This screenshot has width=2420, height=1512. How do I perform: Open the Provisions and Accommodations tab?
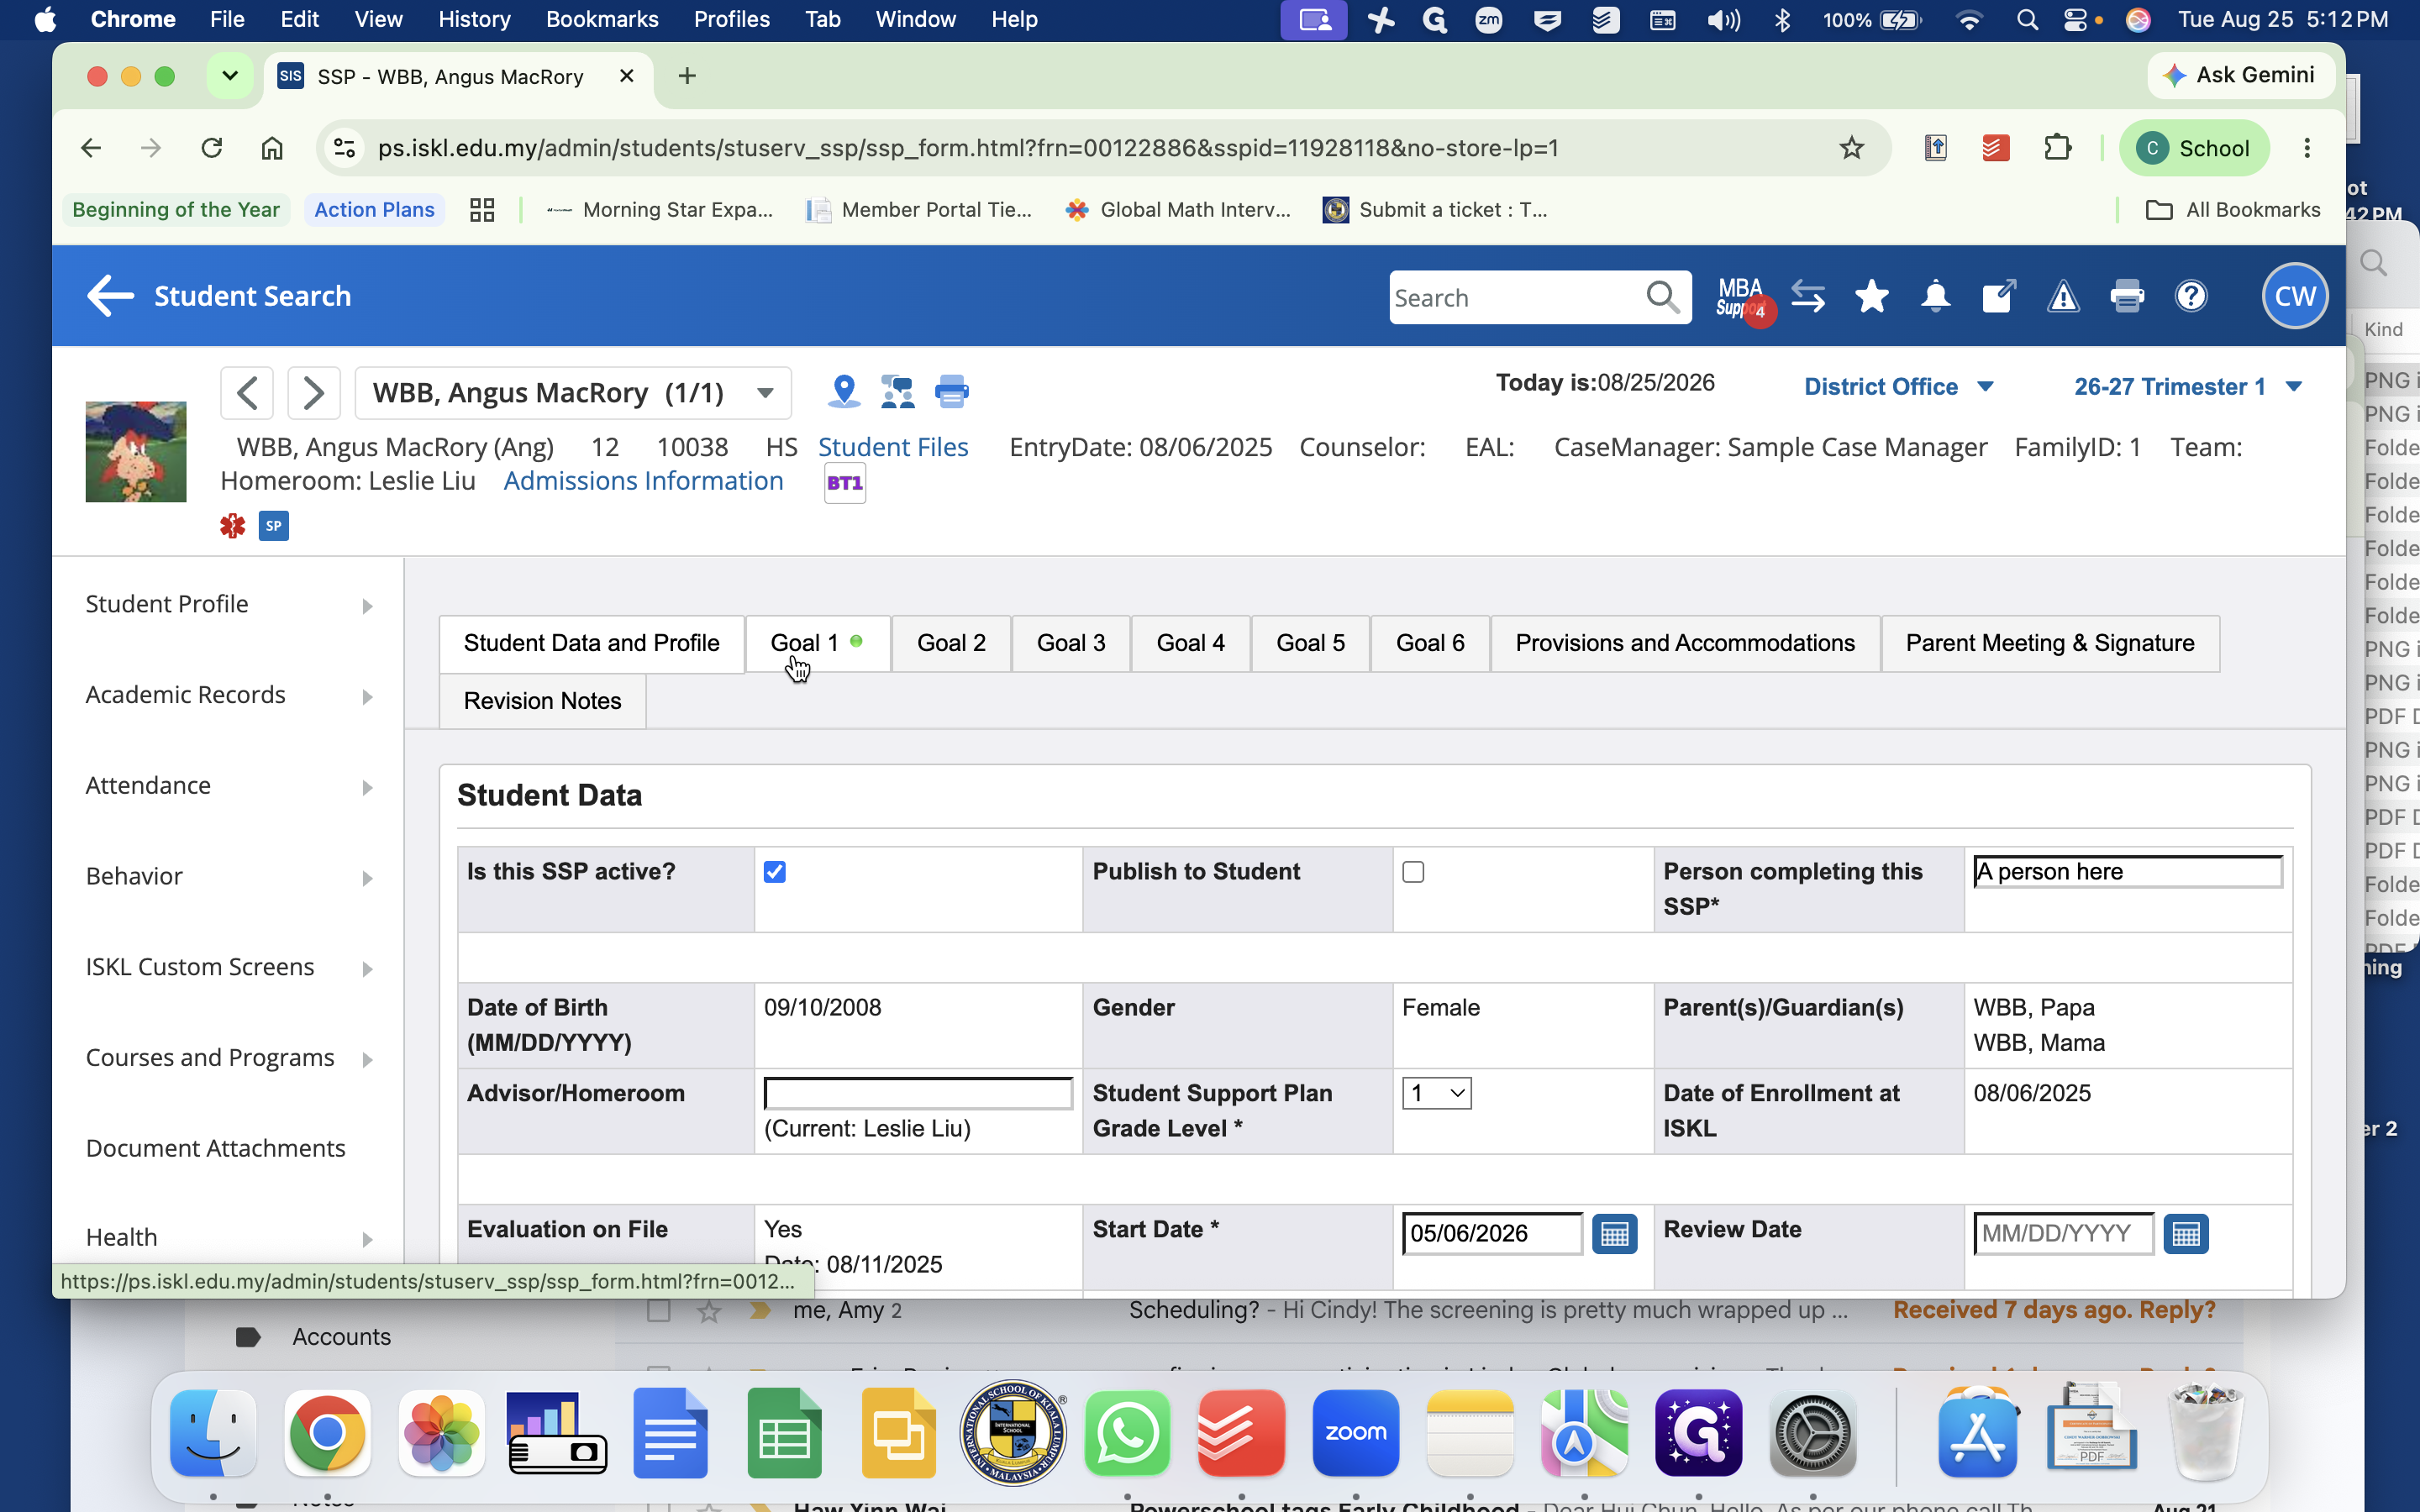1685,643
